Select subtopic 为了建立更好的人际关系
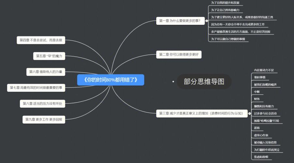Viewport: 294px width, 163px height. pos(242,17)
